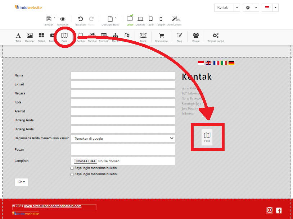293x219 pixels.
Task: Select the Galeri toolbar item
Action: (x=41, y=37)
